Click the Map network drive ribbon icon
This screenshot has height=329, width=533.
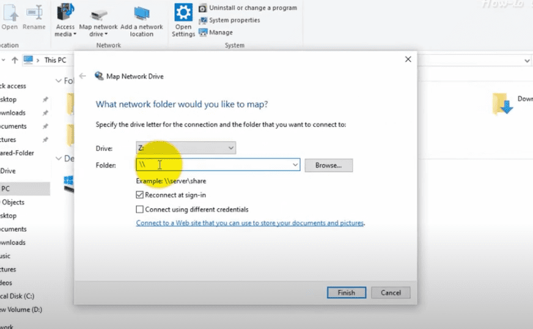click(98, 13)
